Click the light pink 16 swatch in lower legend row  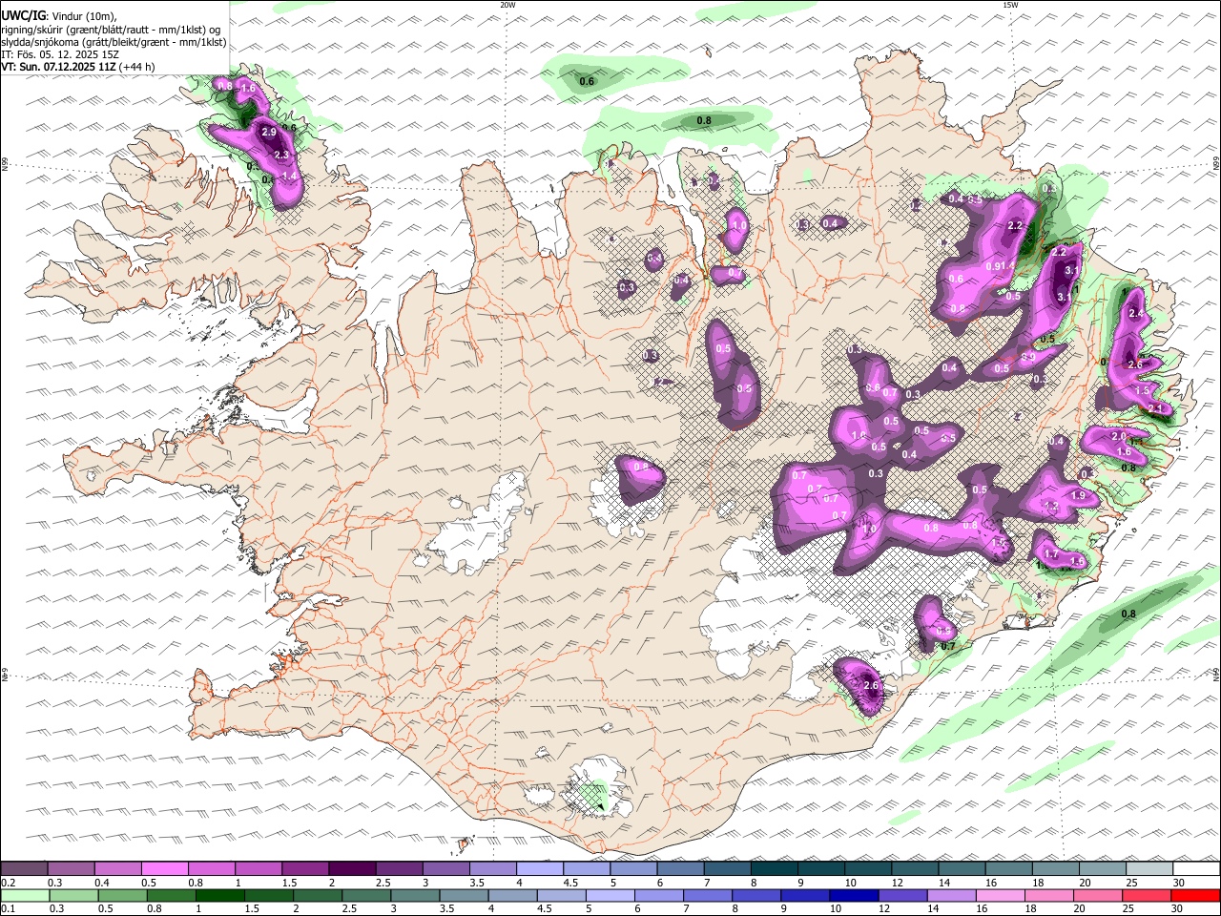pyautogui.click(x=1001, y=895)
